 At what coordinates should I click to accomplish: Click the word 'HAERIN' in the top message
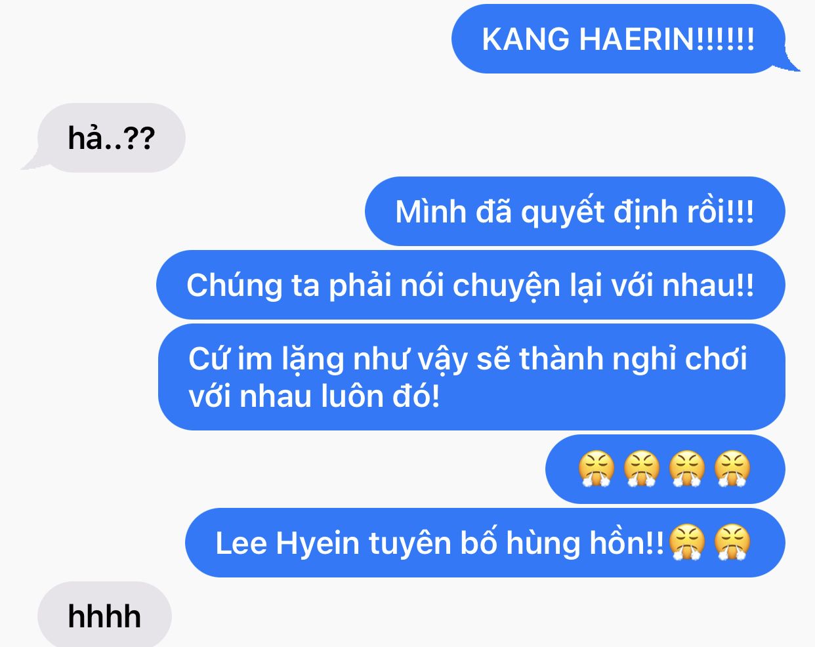(637, 39)
